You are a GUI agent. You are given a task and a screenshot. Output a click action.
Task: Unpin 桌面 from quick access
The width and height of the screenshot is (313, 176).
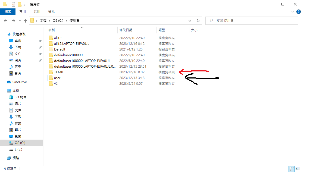(x=40, y=40)
